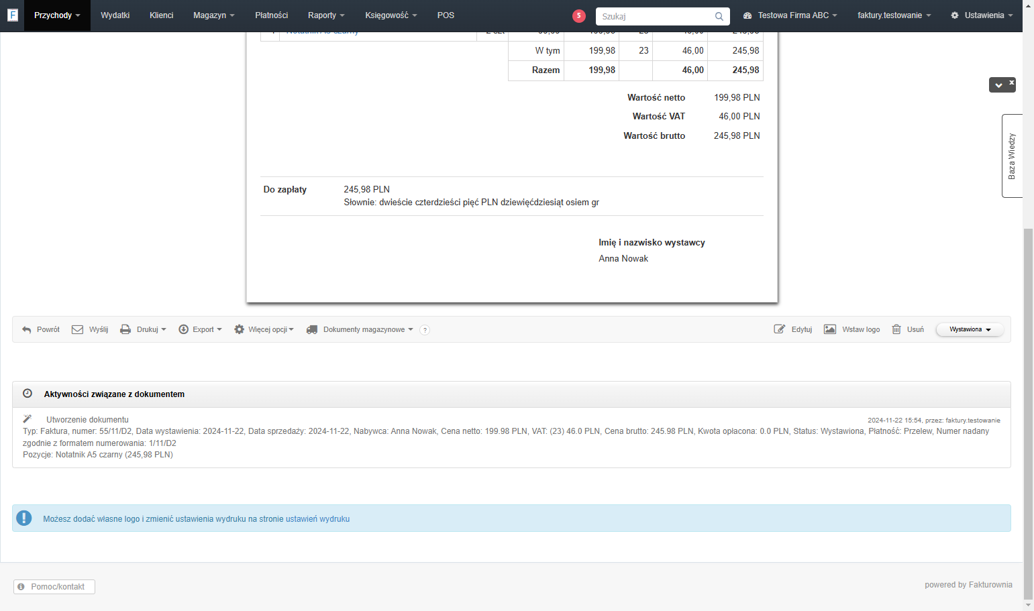1034x611 pixels.
Task: Close the dark floating widget with x
Action: pyautogui.click(x=1012, y=82)
